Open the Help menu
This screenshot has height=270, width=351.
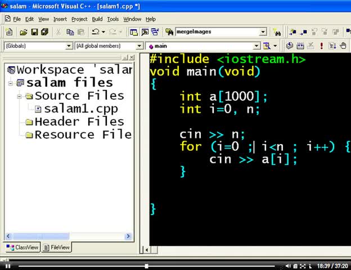tap(151, 19)
